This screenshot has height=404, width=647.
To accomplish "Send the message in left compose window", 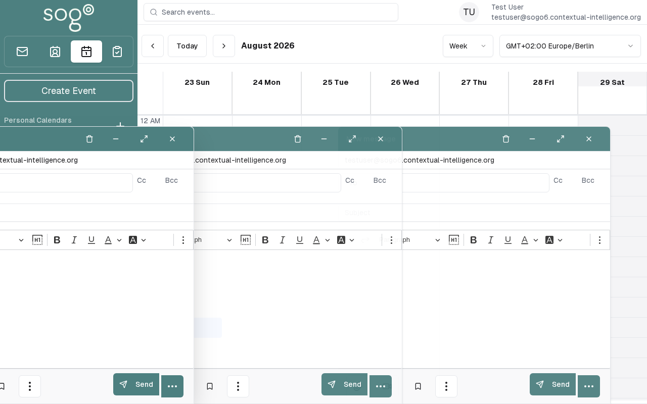I will [136, 384].
